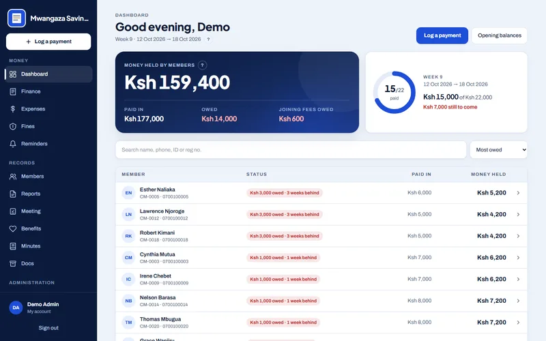Click the Mwangaza Savings app logo icon

[16, 18]
